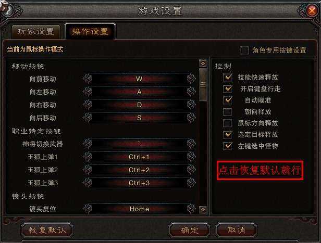Click the 向前移动 key binding field showing W
The image size is (321, 243).
[139, 79]
